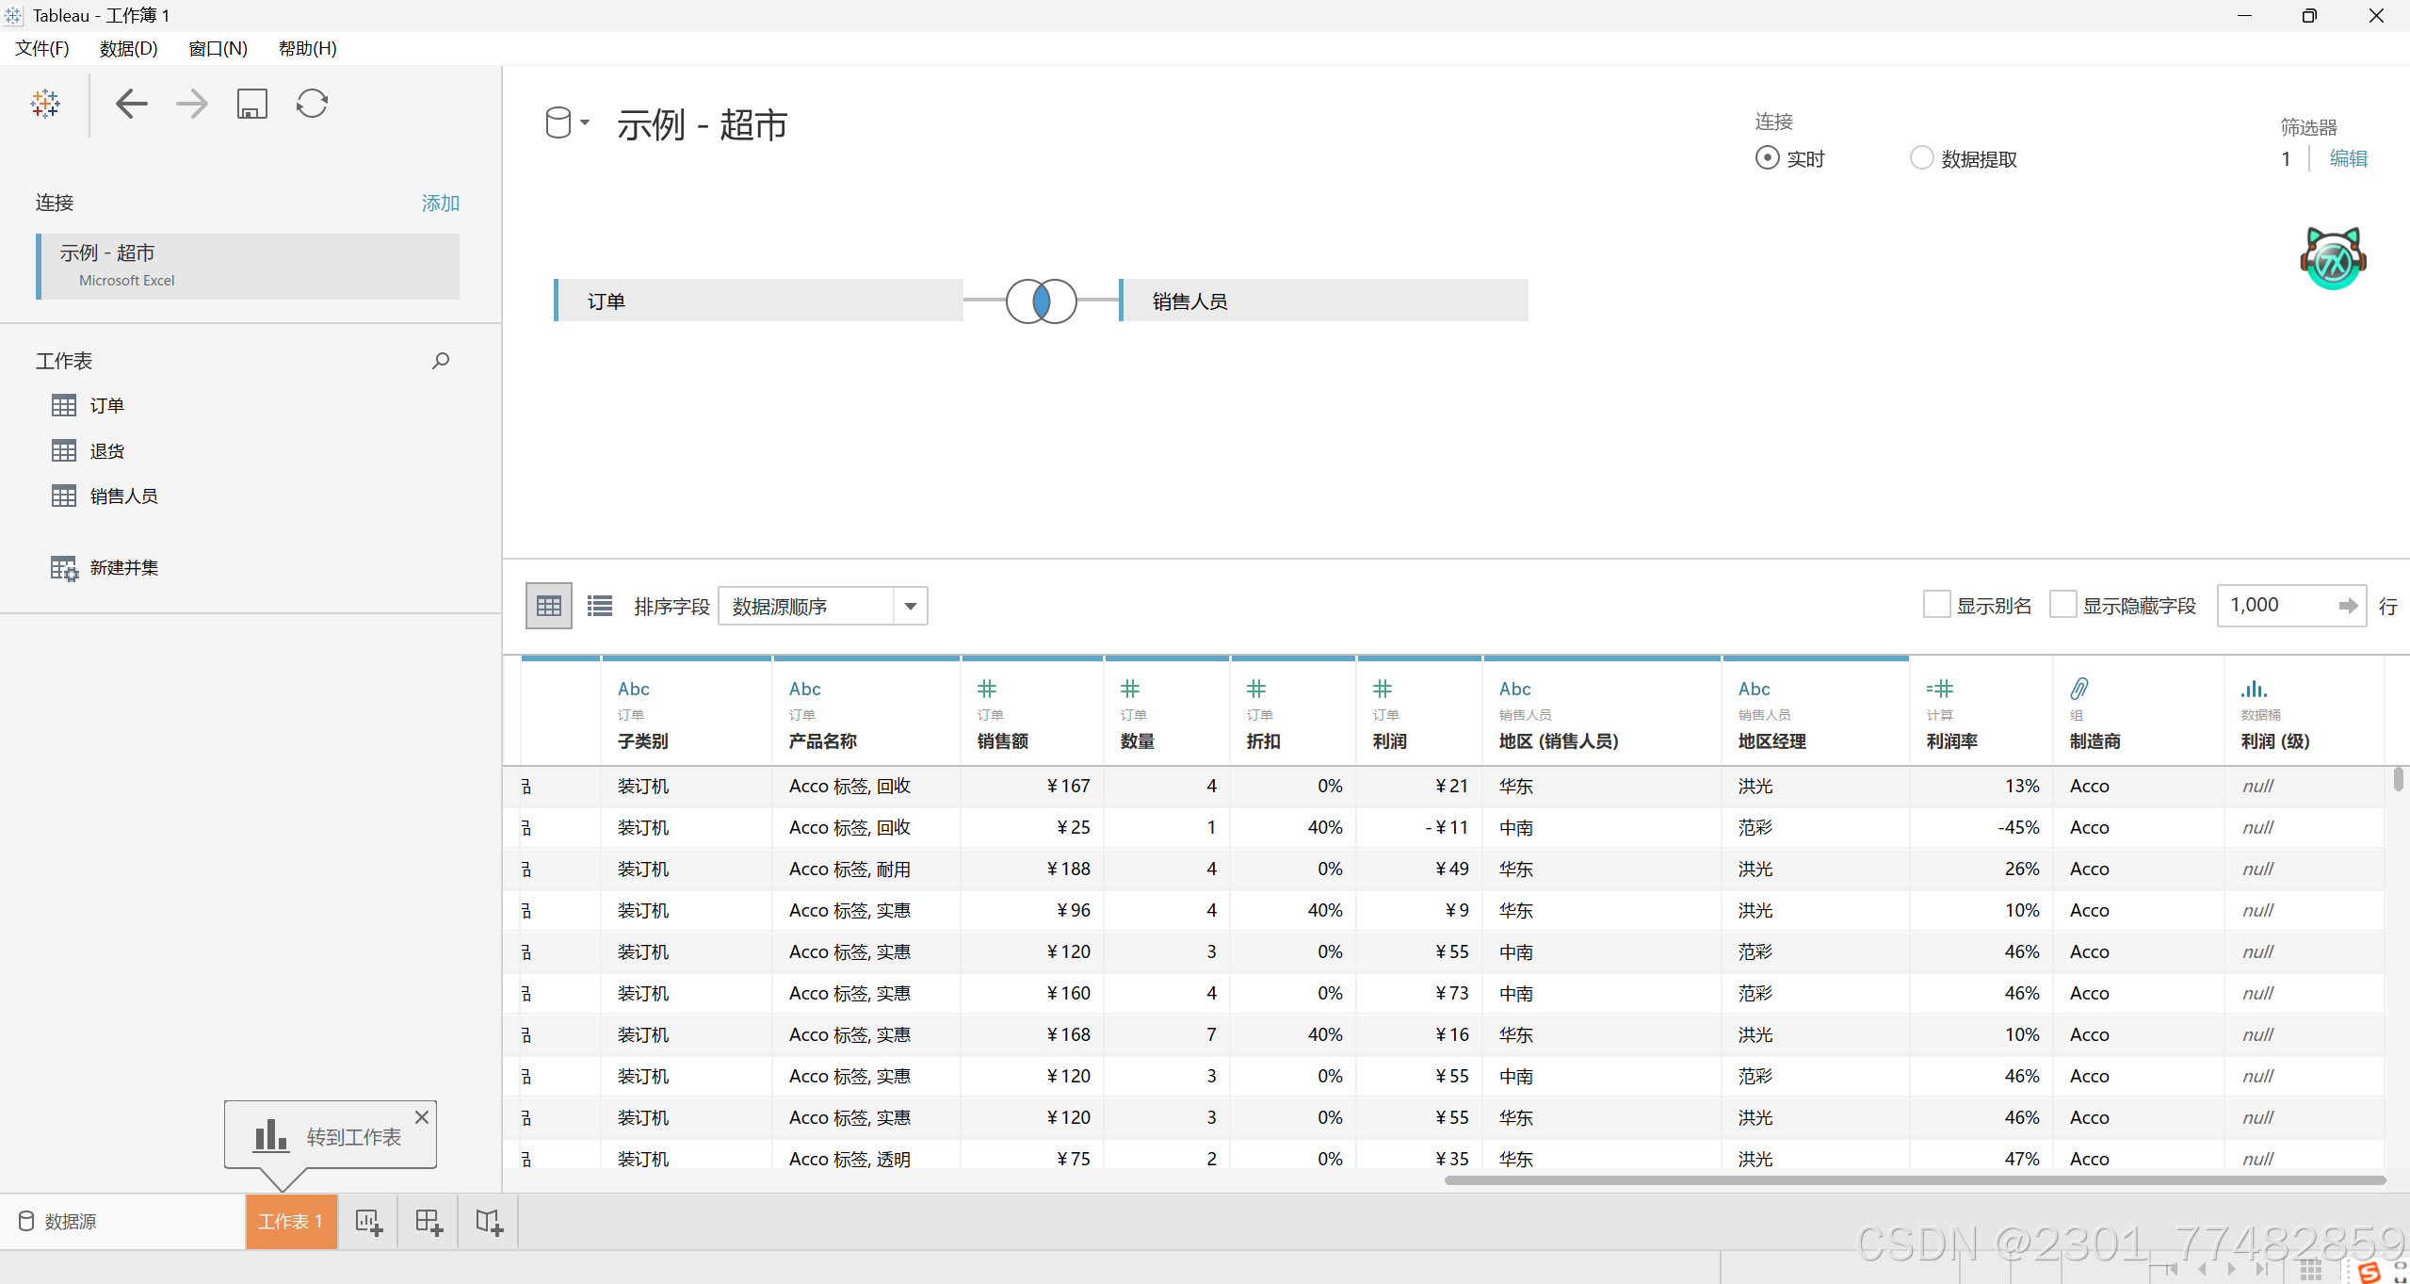Switch to grid preview view icon
The width and height of the screenshot is (2410, 1284).
click(x=548, y=606)
